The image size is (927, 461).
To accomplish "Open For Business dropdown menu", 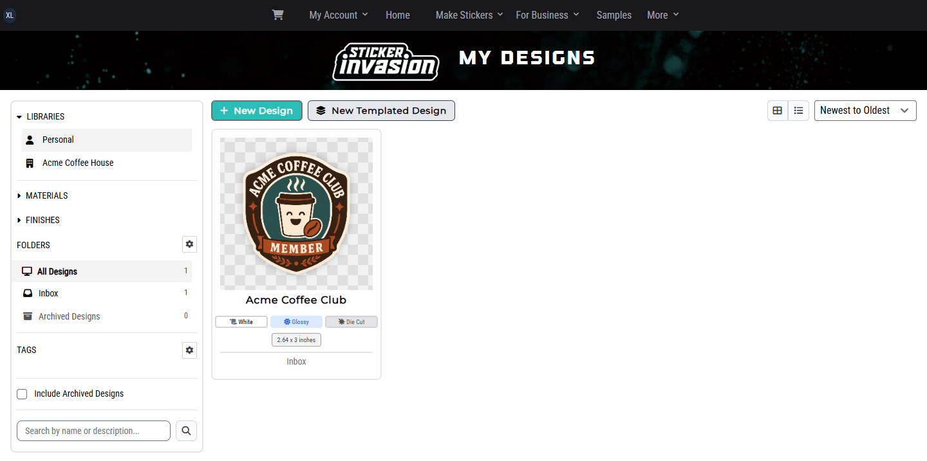I will [x=547, y=15].
